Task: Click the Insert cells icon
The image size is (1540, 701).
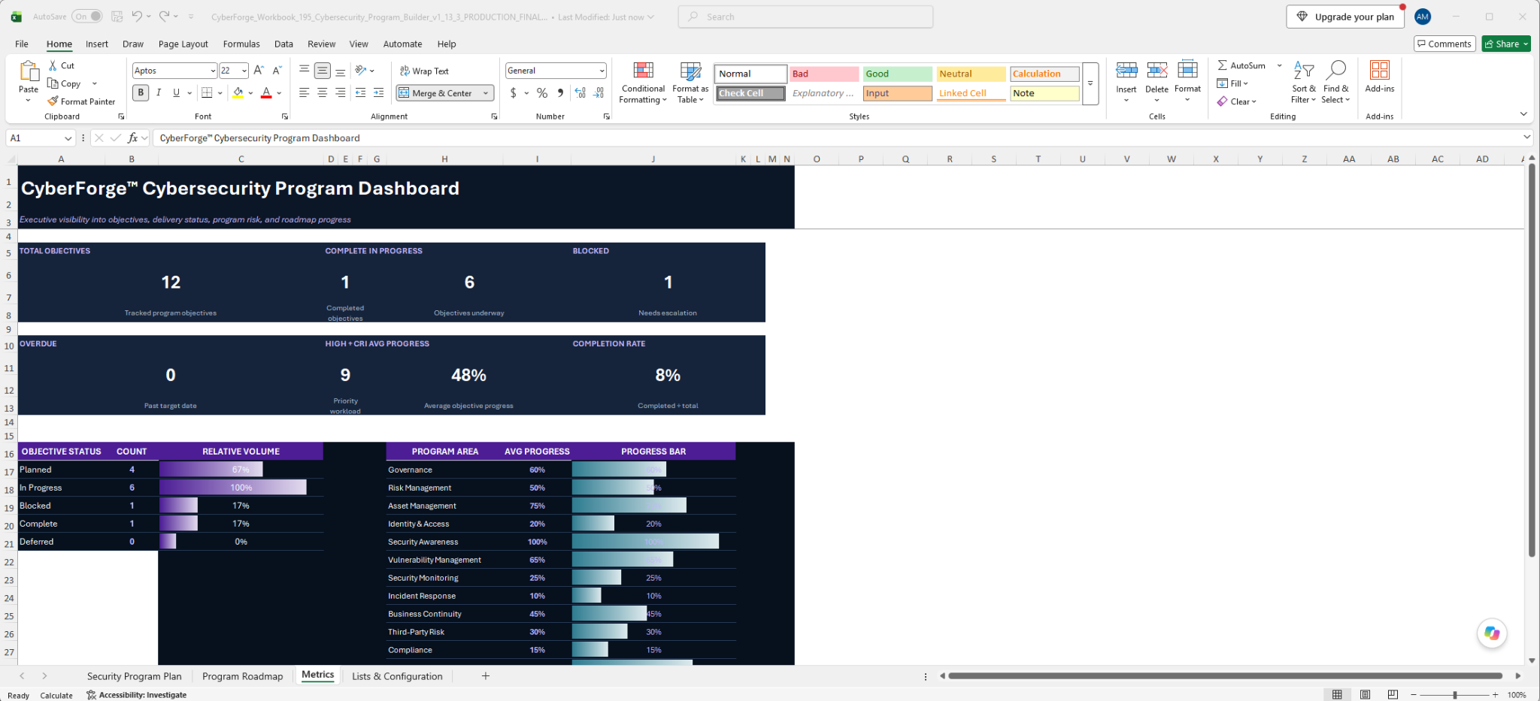Action: point(1126,71)
